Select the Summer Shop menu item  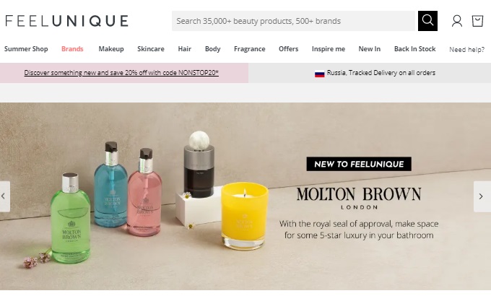coord(26,49)
